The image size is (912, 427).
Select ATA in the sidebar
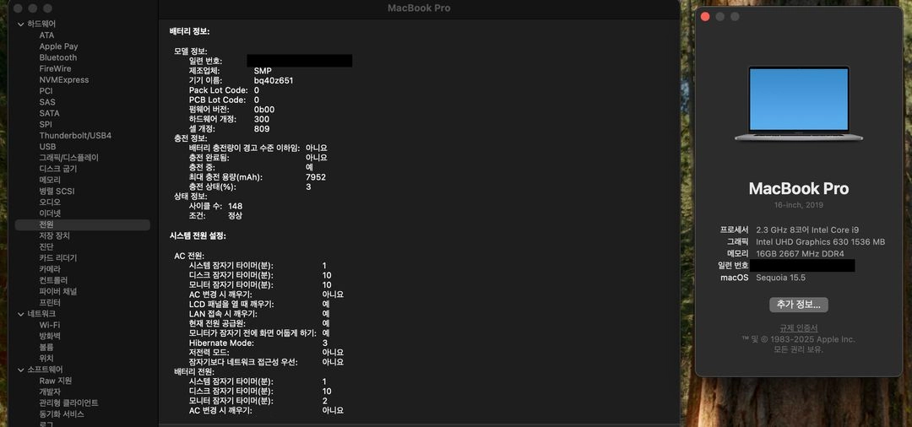[x=46, y=35]
